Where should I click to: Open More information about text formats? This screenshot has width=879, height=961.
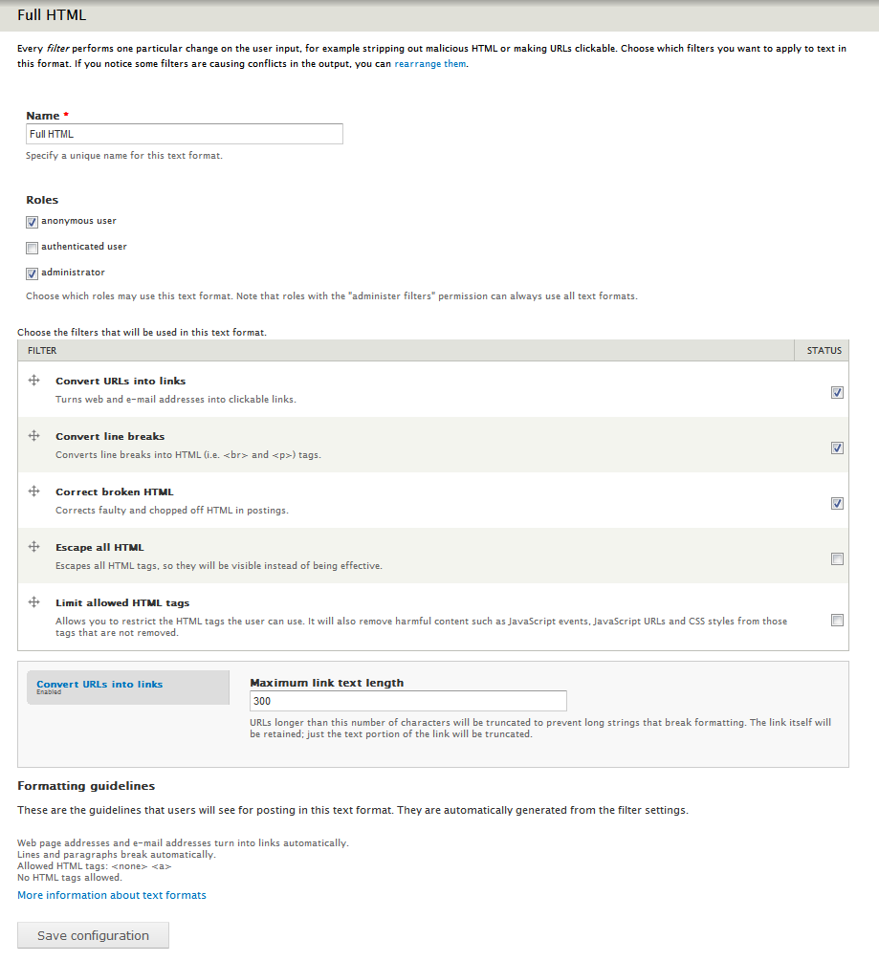coord(112,896)
